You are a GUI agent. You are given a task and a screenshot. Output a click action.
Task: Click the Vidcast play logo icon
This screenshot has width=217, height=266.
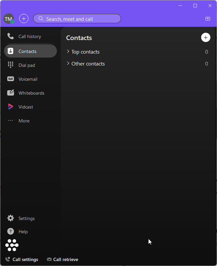[x=10, y=107]
